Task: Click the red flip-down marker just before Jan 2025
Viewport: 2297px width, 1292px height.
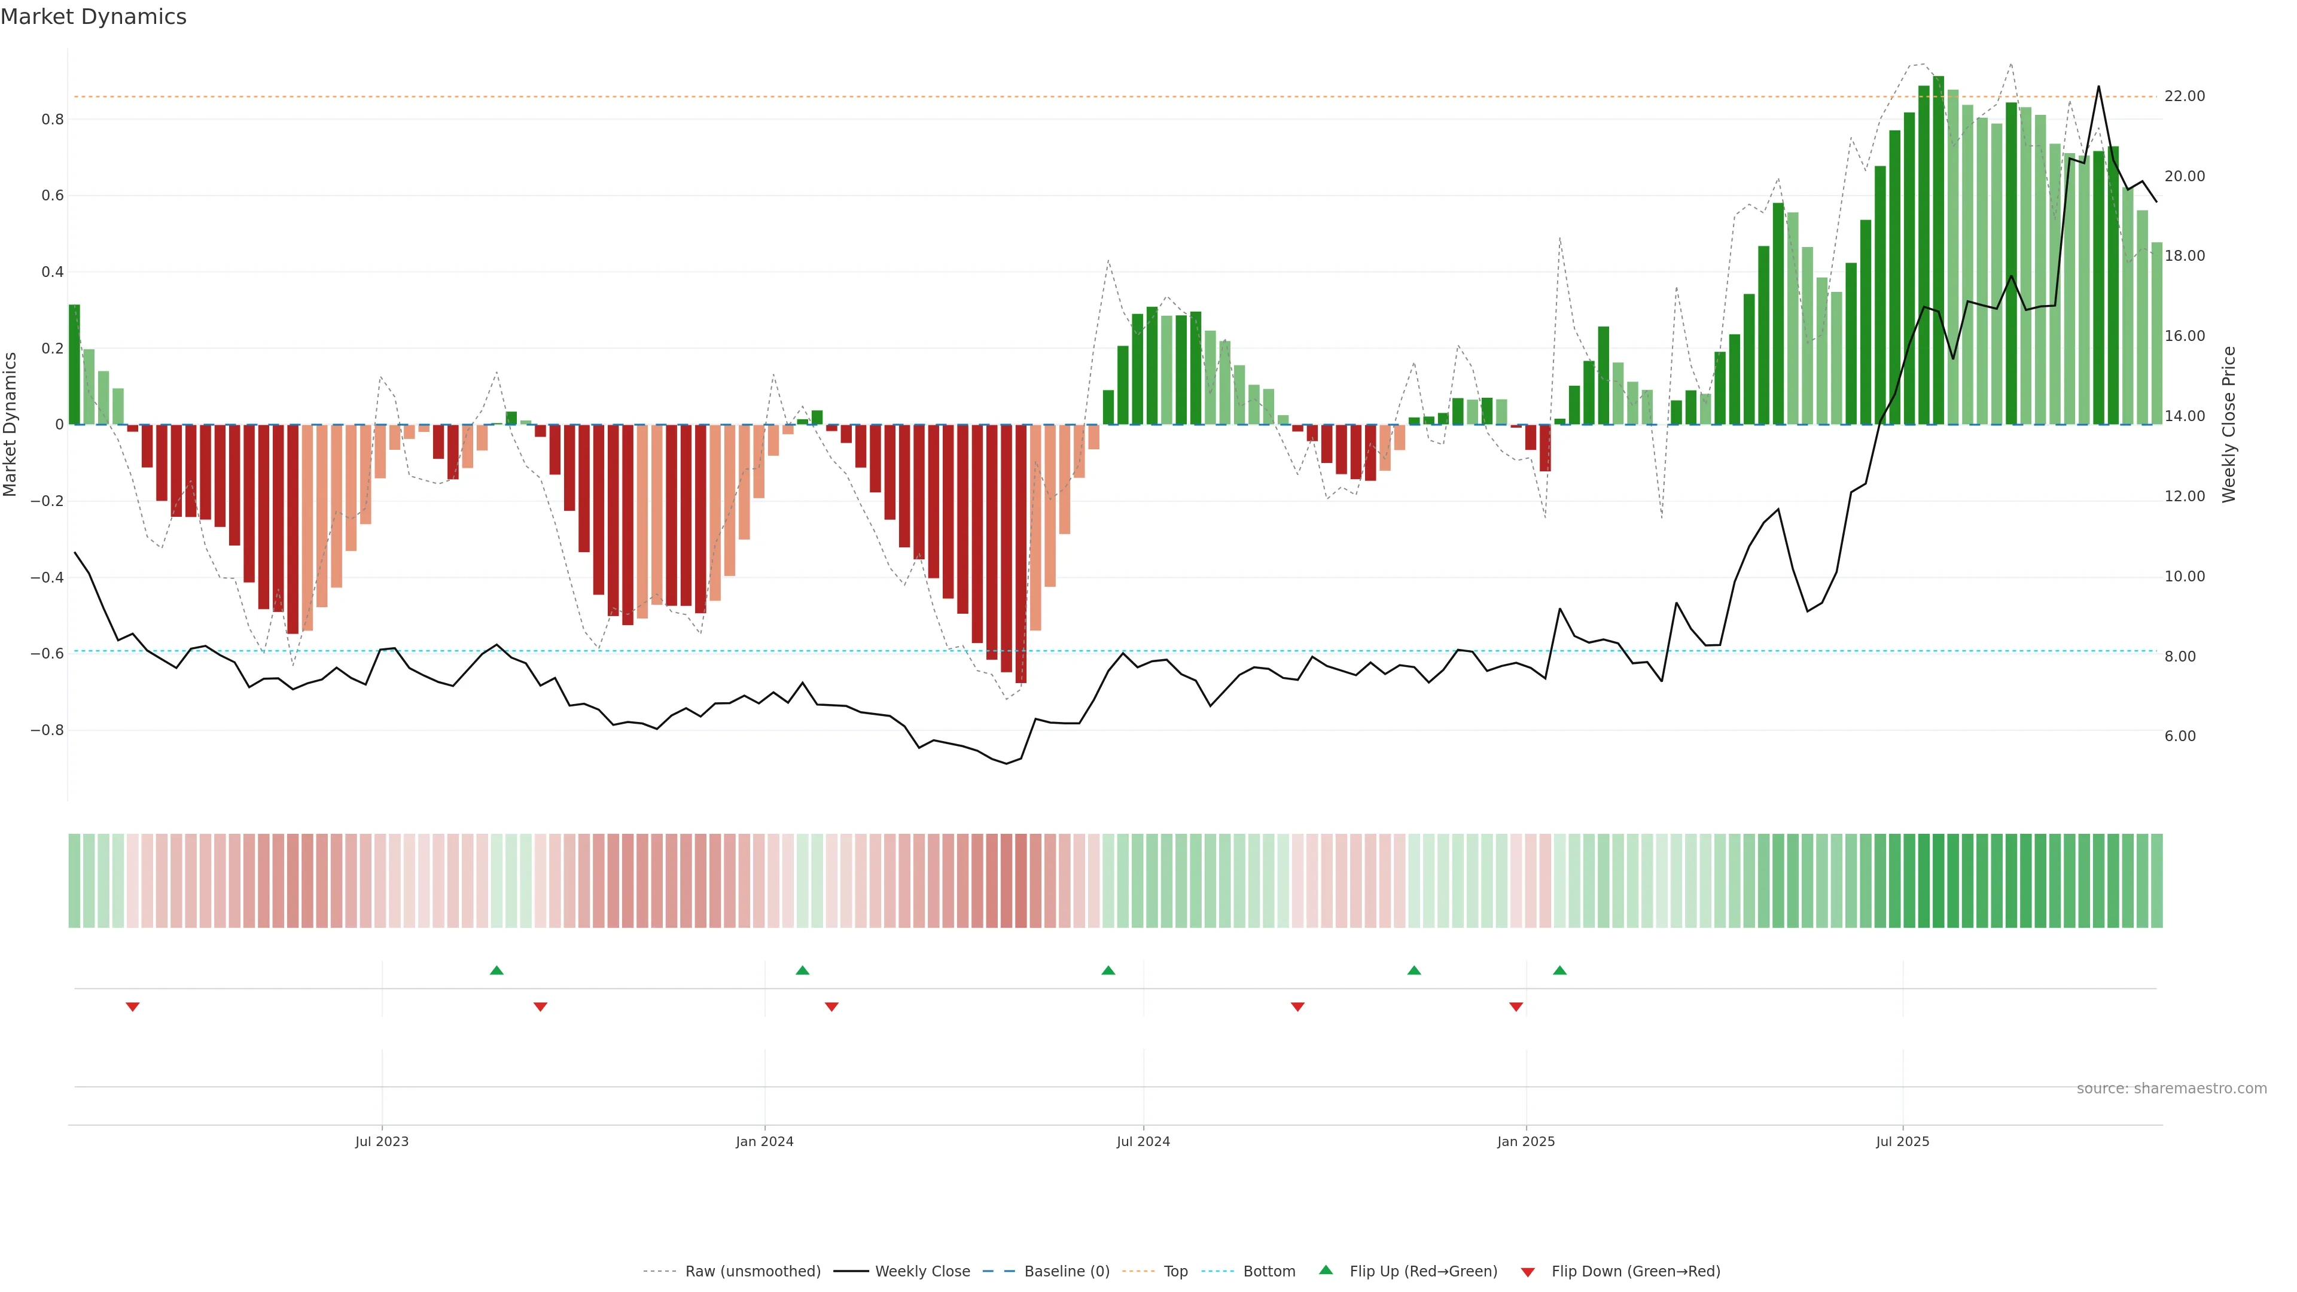Action: point(1516,1007)
